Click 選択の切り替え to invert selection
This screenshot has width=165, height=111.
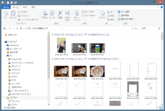pos(126,19)
